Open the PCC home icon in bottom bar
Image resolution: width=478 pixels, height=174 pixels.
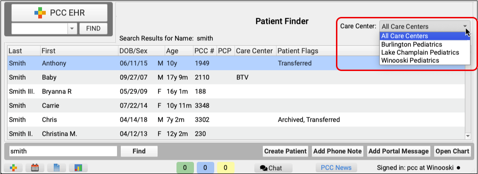click(13, 167)
